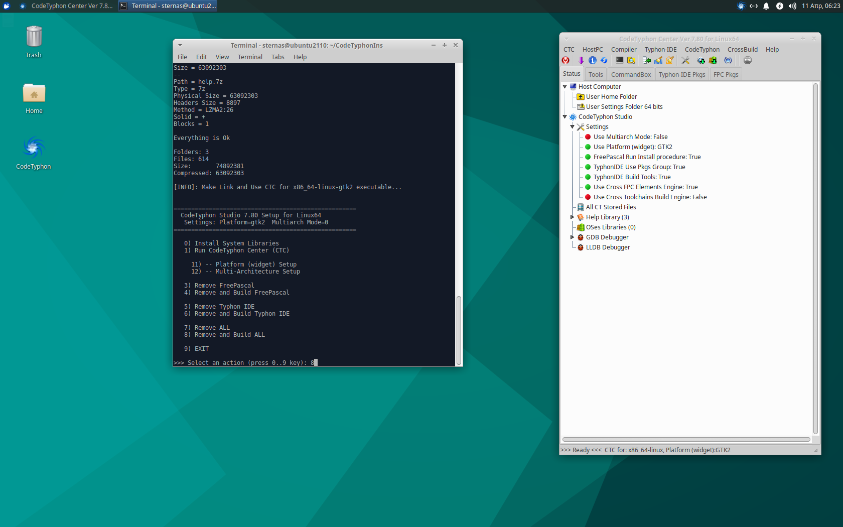This screenshot has width=843, height=527.
Task: Click the red power/exit icon in CTC toolbar
Action: coord(566,61)
